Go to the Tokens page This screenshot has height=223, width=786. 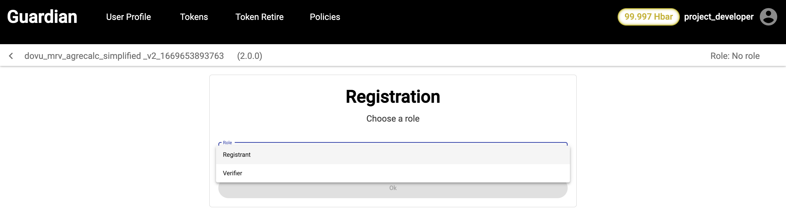coord(194,17)
